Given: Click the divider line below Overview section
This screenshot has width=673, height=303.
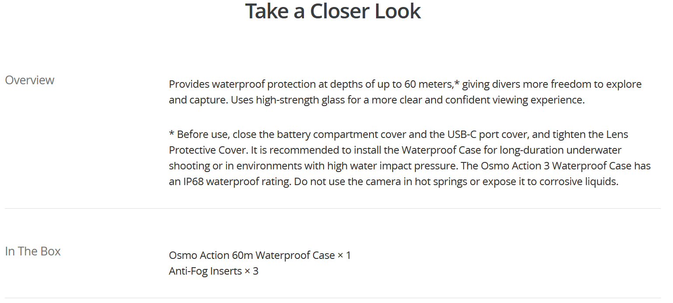Looking at the screenshot, I should 333,208.
